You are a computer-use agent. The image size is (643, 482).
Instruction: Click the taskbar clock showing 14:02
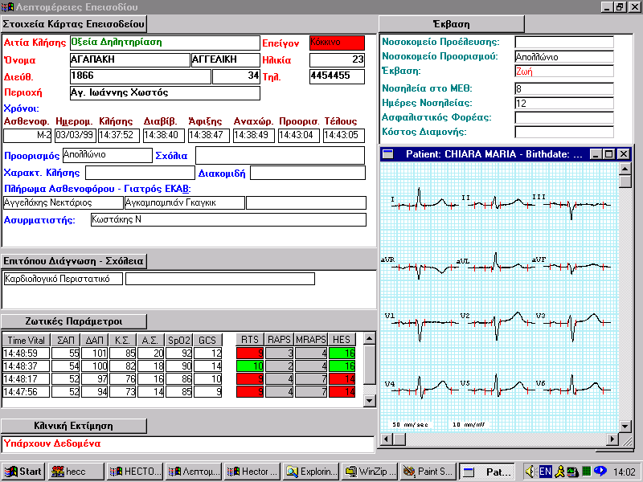(625, 472)
